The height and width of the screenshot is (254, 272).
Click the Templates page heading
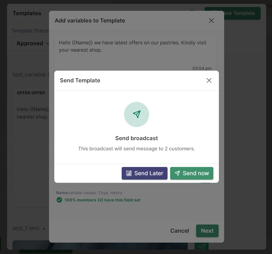pos(27,13)
